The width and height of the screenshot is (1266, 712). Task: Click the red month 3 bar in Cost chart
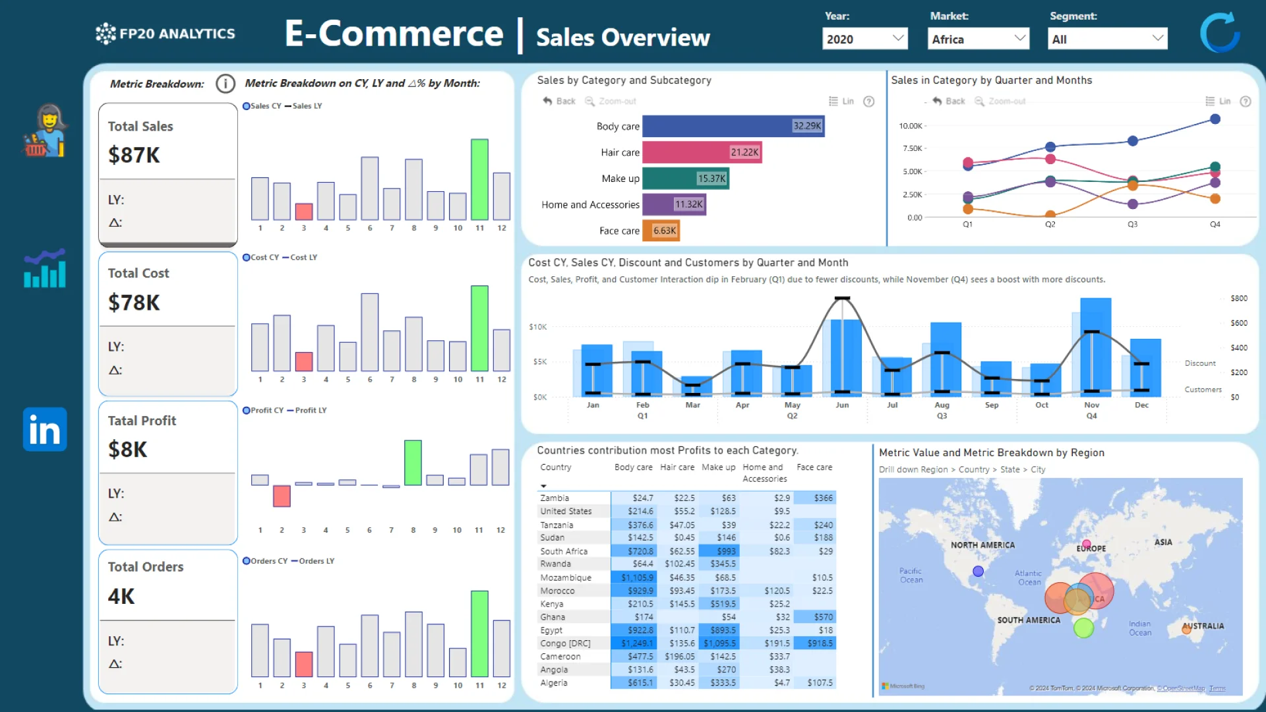tap(304, 361)
